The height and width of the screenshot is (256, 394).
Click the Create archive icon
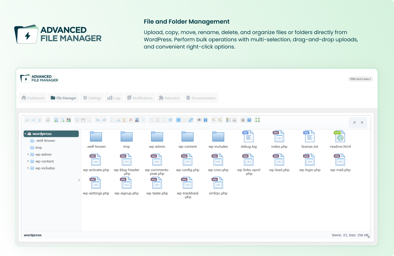[x=220, y=120]
